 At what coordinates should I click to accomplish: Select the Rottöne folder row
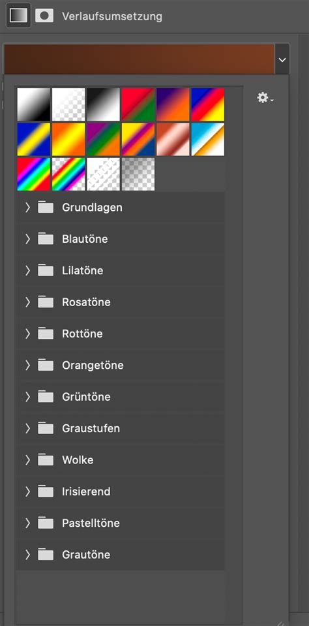coord(121,334)
